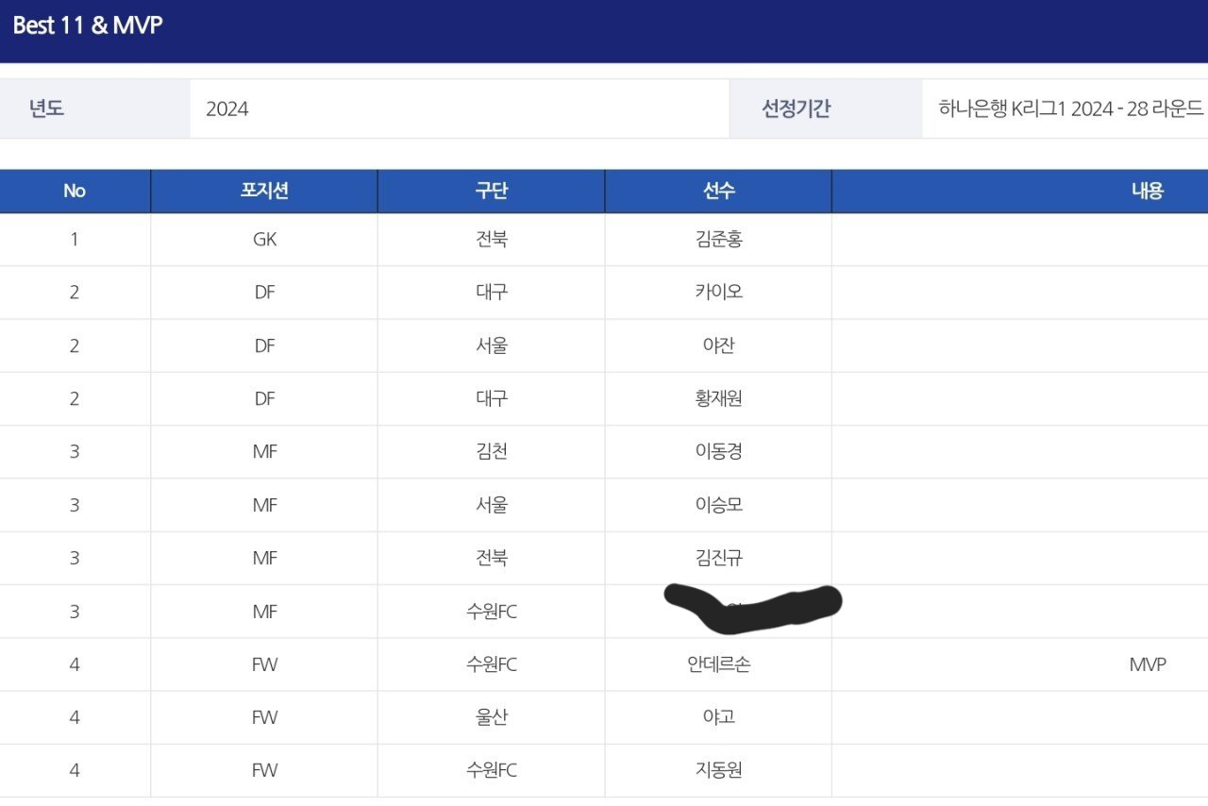1208x806 pixels.
Task: Click number 2 in the 카이오 row
Action: (75, 293)
